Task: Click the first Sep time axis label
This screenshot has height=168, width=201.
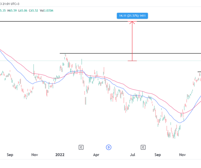Action: click(10, 155)
